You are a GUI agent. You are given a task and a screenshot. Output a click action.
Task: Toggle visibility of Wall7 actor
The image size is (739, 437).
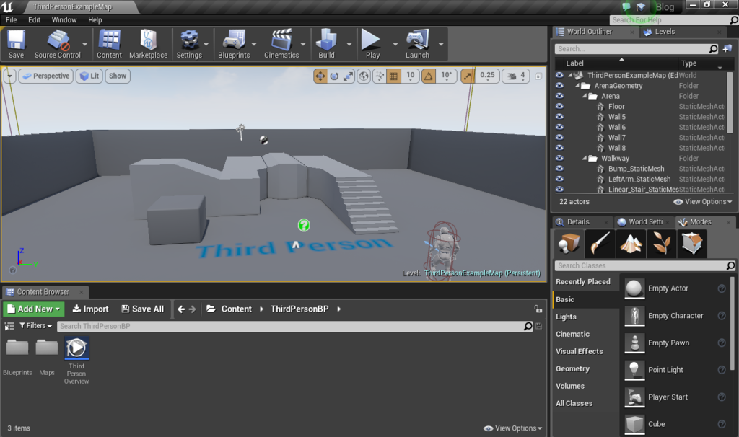559,138
